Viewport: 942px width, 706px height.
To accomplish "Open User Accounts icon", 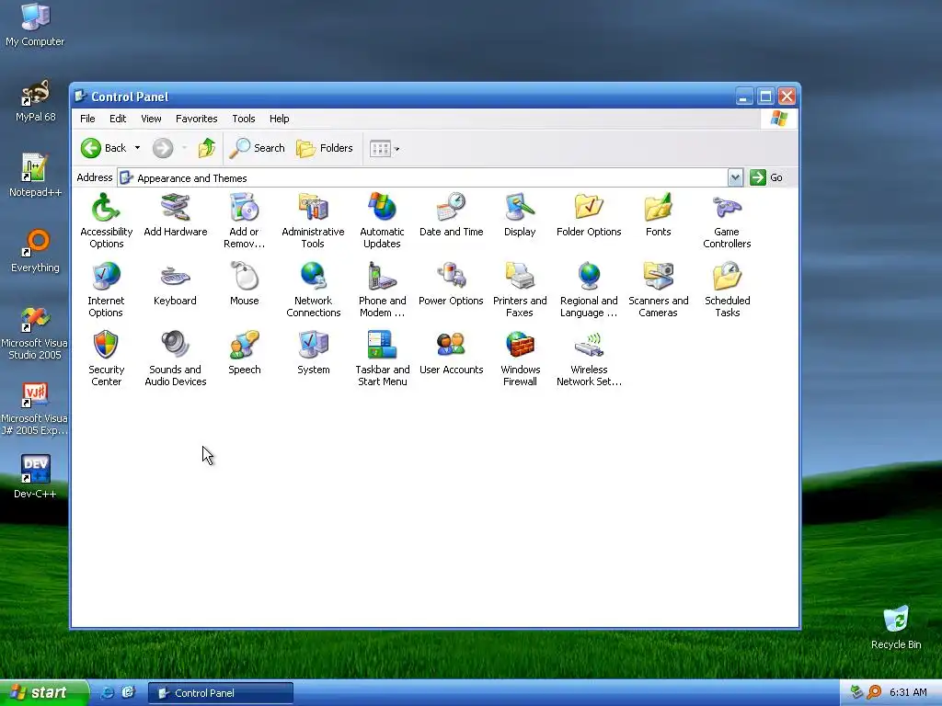I will click(451, 353).
